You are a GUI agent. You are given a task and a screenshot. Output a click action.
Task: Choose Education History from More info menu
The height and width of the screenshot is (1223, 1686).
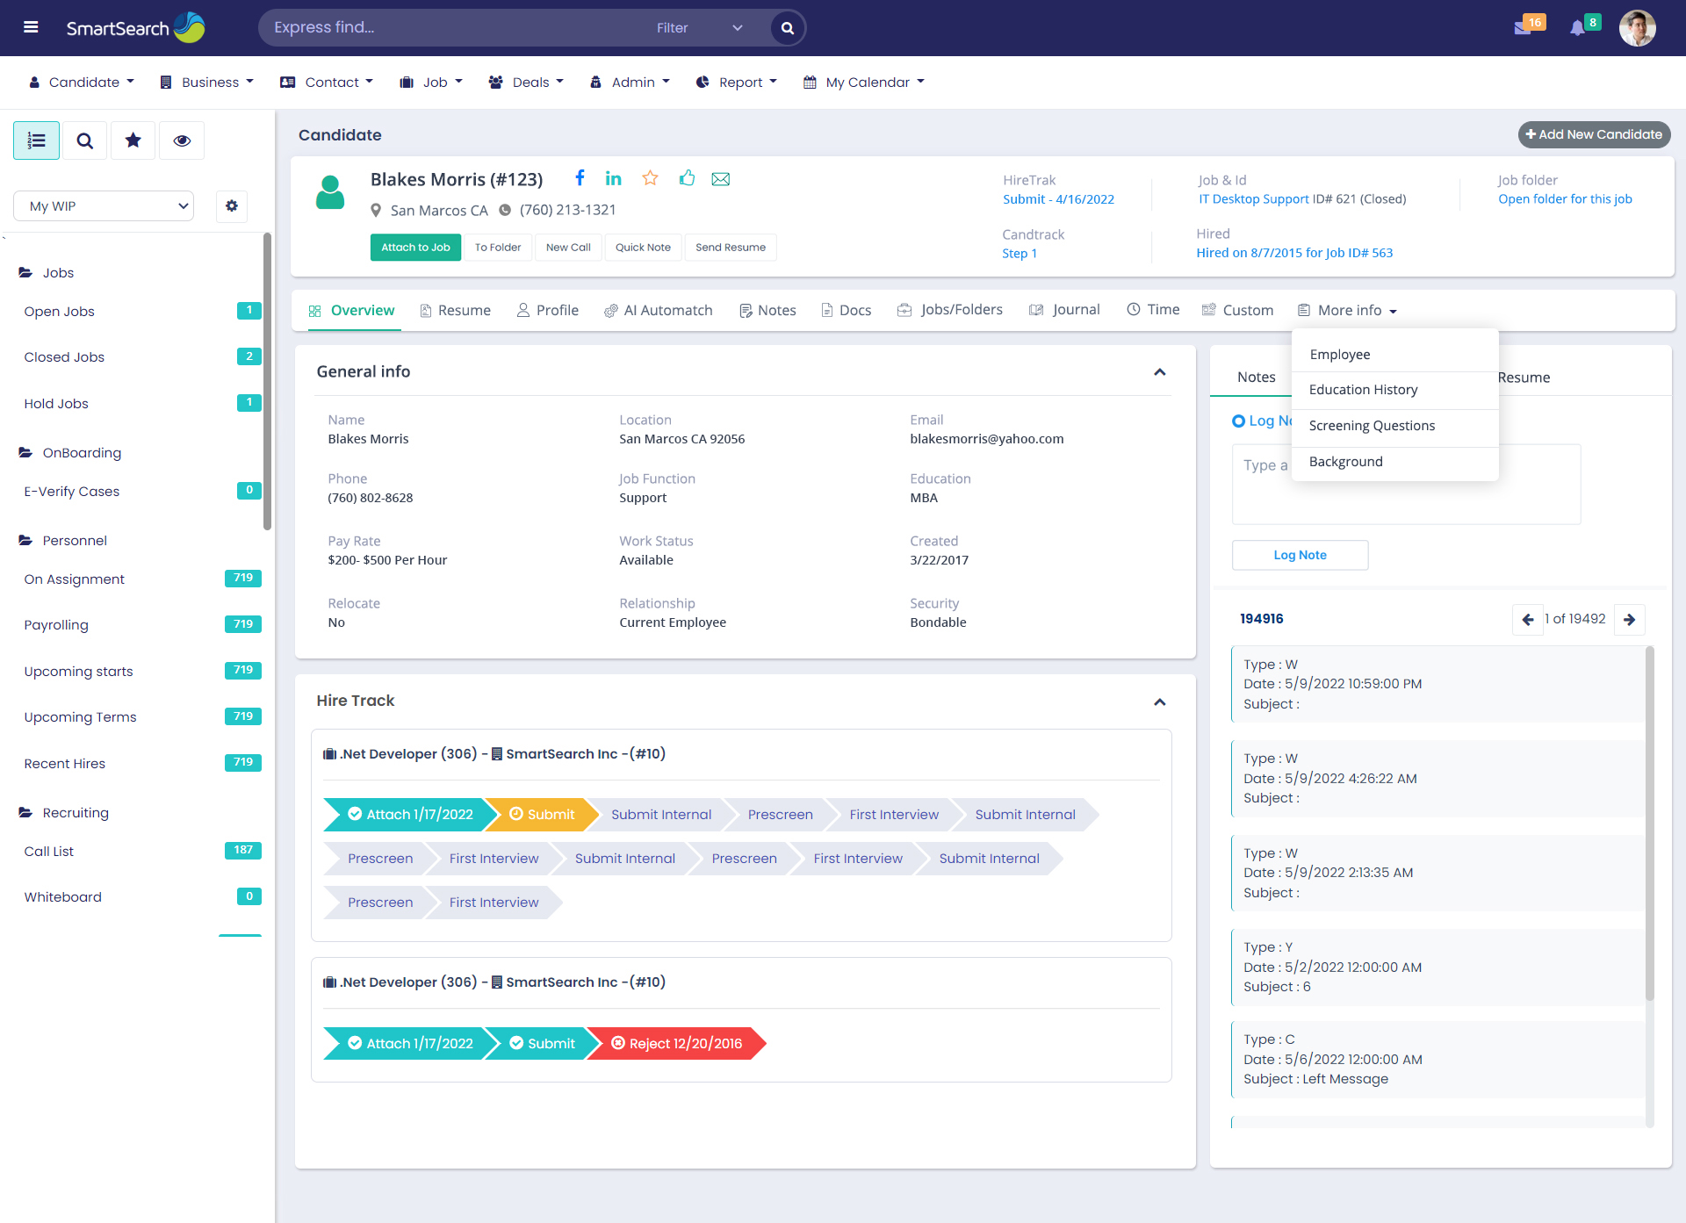(1363, 390)
